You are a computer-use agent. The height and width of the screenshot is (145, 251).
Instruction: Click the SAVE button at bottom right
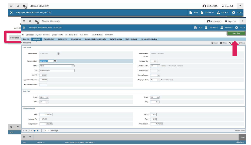click(x=243, y=137)
